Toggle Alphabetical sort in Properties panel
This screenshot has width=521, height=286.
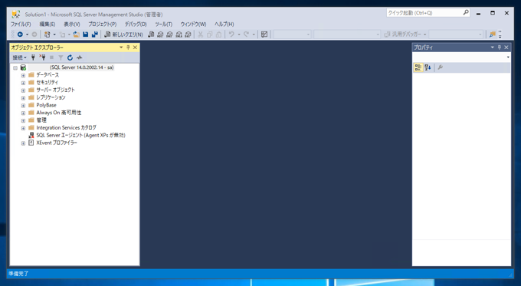(x=428, y=67)
